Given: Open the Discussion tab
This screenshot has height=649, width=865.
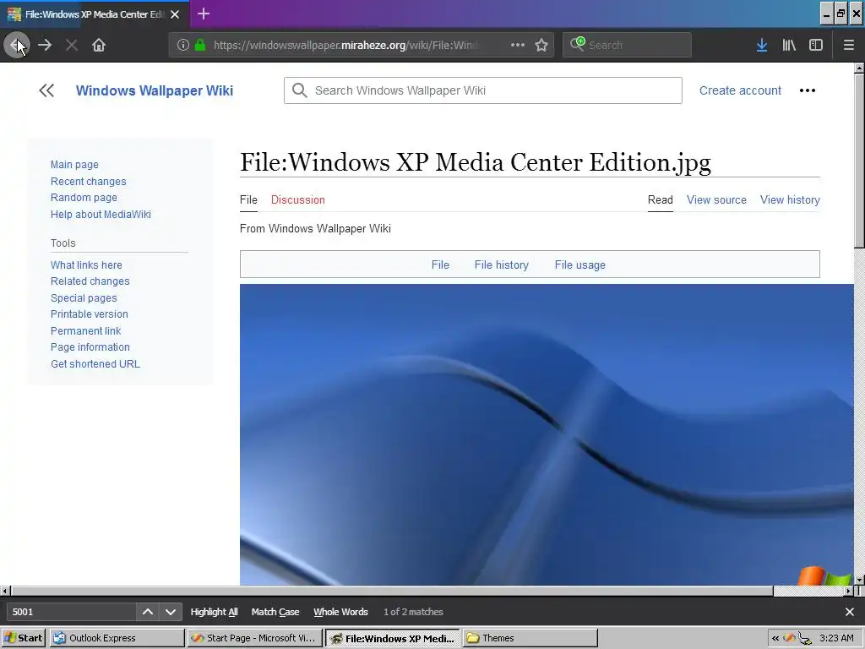Looking at the screenshot, I should [x=298, y=199].
